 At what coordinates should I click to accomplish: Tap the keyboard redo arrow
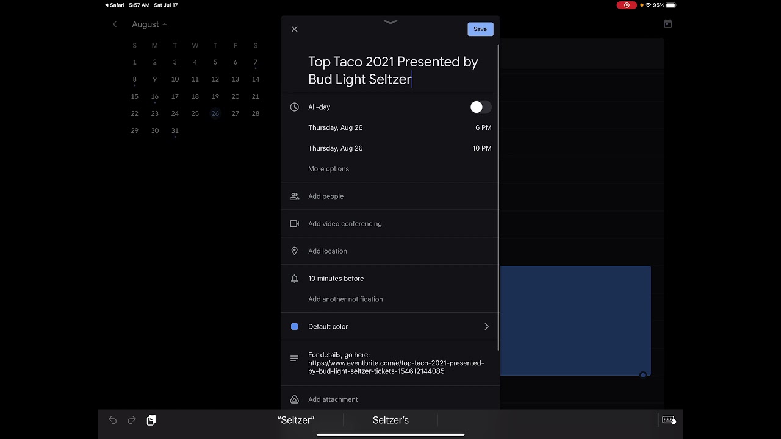[x=132, y=420]
